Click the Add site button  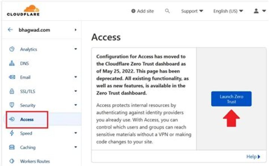click(x=142, y=11)
